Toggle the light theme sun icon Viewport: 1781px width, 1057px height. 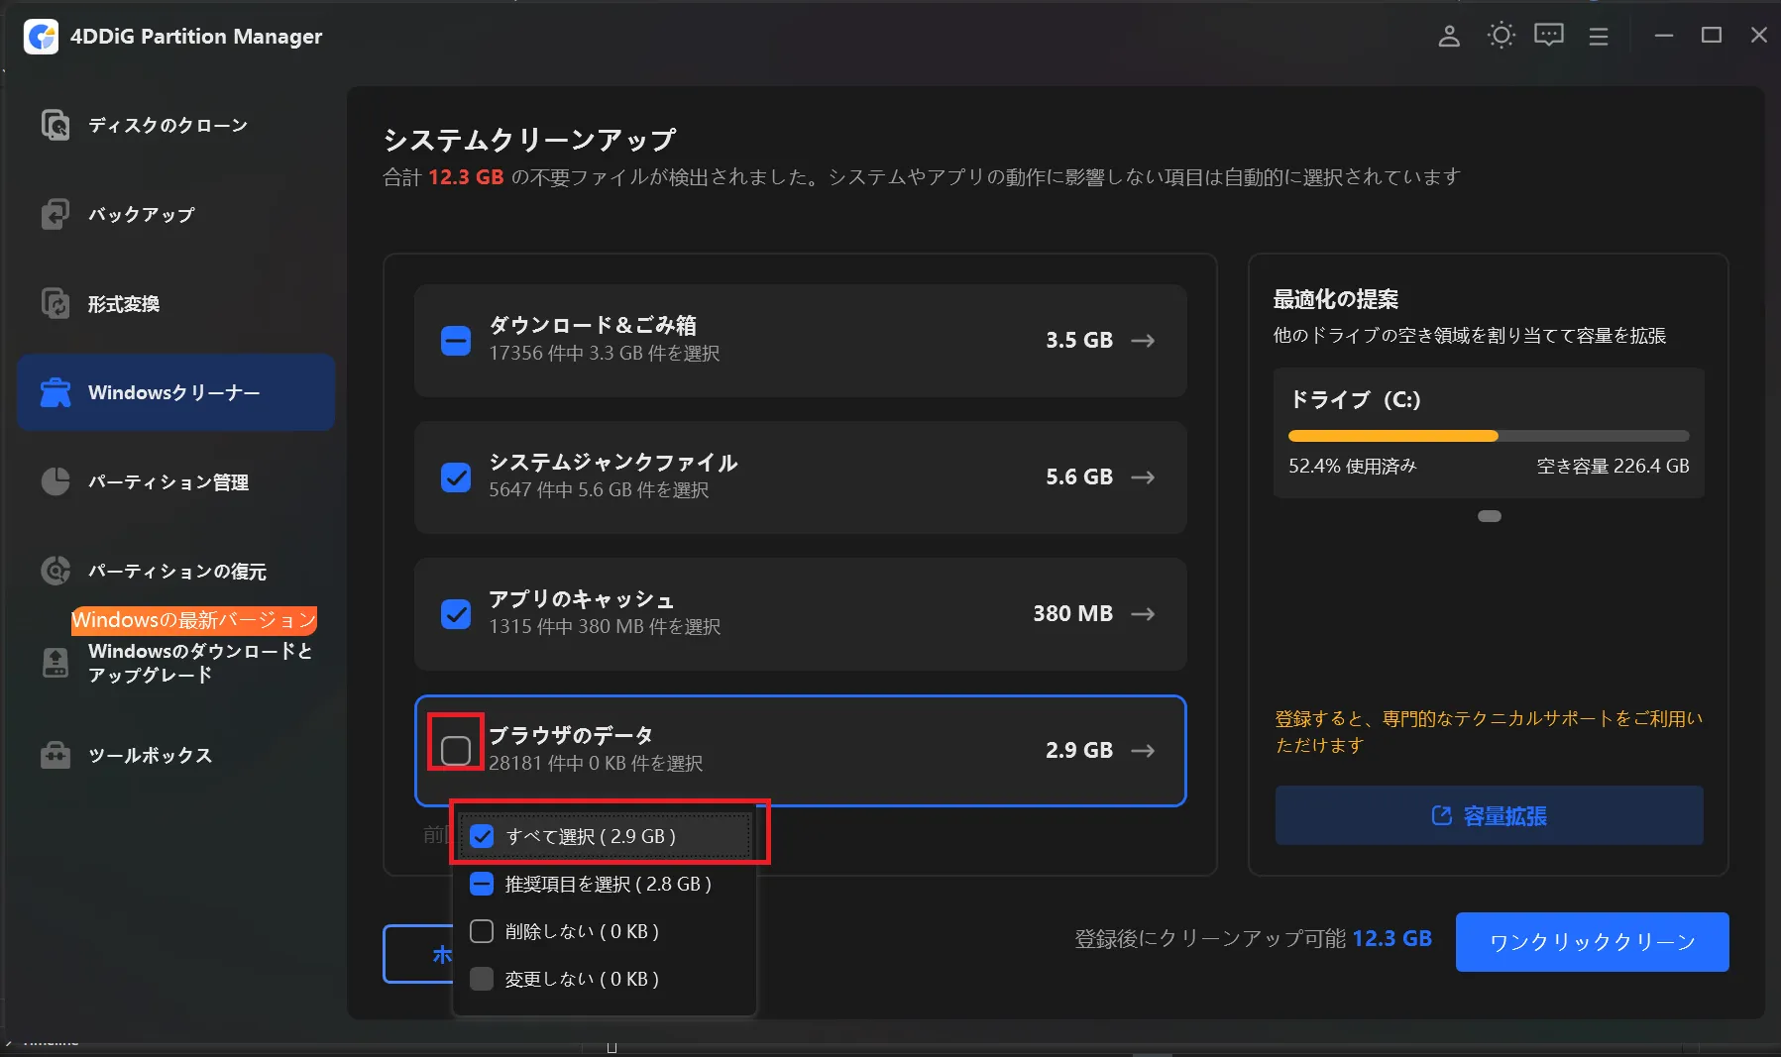tap(1501, 36)
